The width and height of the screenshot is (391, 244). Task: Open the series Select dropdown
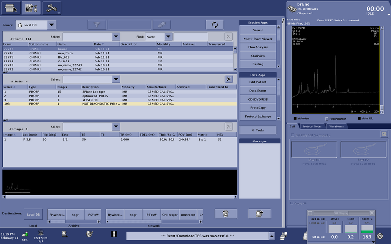(116, 79)
